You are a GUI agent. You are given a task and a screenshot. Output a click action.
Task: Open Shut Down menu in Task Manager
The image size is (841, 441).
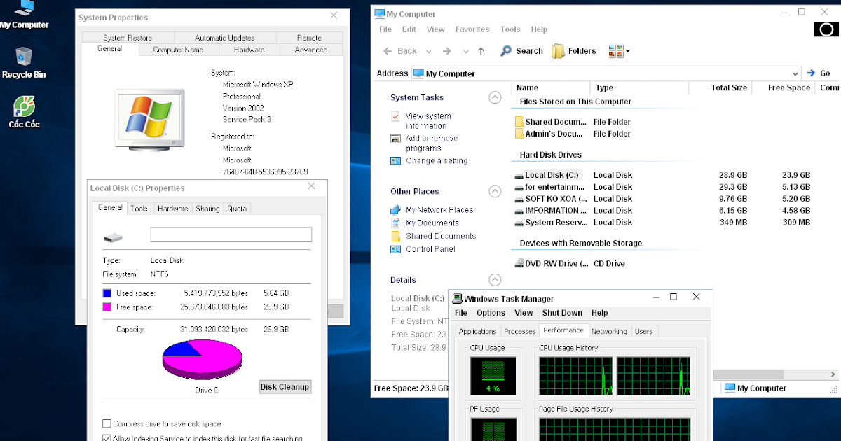tap(562, 313)
